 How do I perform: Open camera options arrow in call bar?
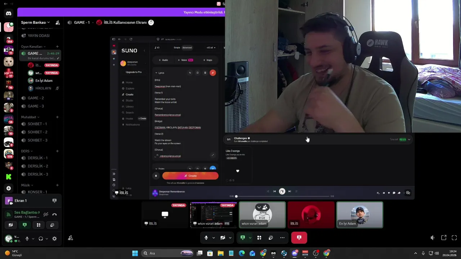[230, 237]
